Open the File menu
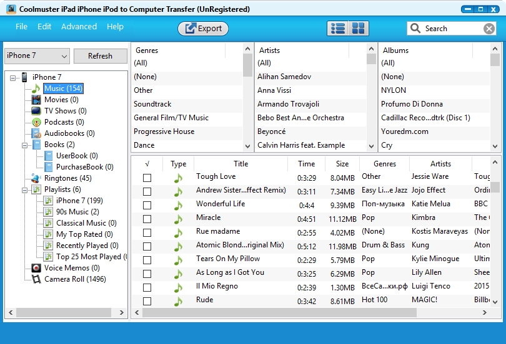This screenshot has height=344, width=506. (x=22, y=27)
